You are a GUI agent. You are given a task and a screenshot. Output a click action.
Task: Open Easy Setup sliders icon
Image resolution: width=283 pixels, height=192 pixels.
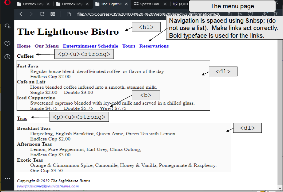coord(275,14)
